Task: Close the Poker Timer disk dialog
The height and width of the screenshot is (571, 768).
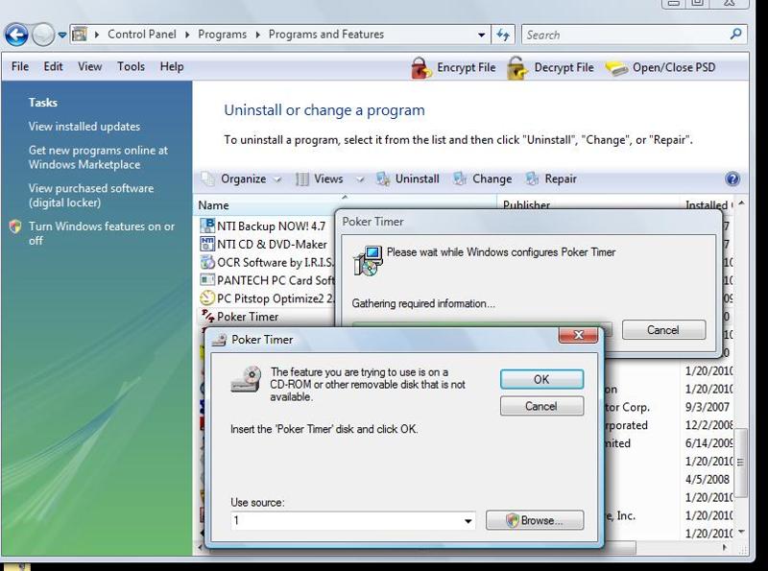Action: pos(578,335)
